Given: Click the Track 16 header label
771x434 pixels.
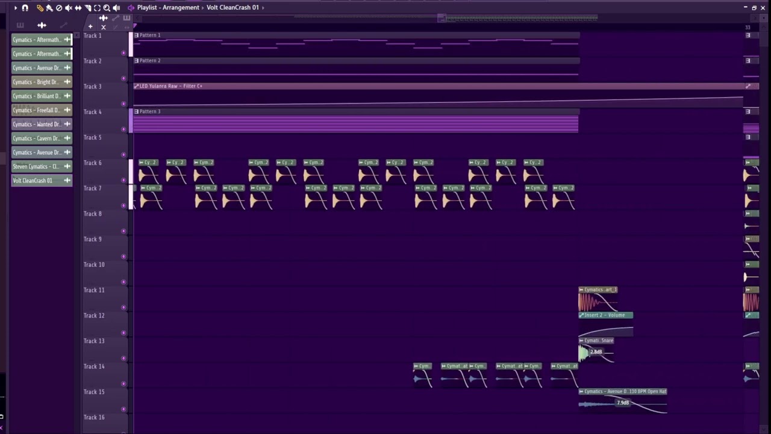Looking at the screenshot, I should pos(94,417).
